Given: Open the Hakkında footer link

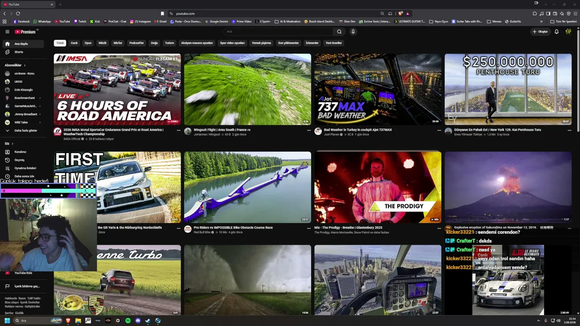Looking at the screenshot, I should point(10,298).
